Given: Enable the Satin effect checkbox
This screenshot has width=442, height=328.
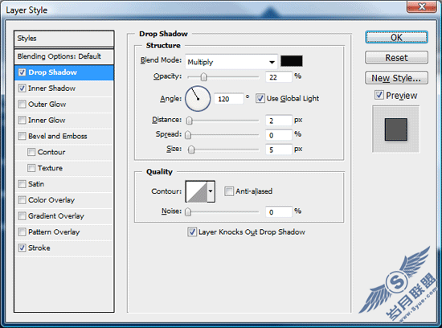Looking at the screenshot, I should tap(22, 184).
